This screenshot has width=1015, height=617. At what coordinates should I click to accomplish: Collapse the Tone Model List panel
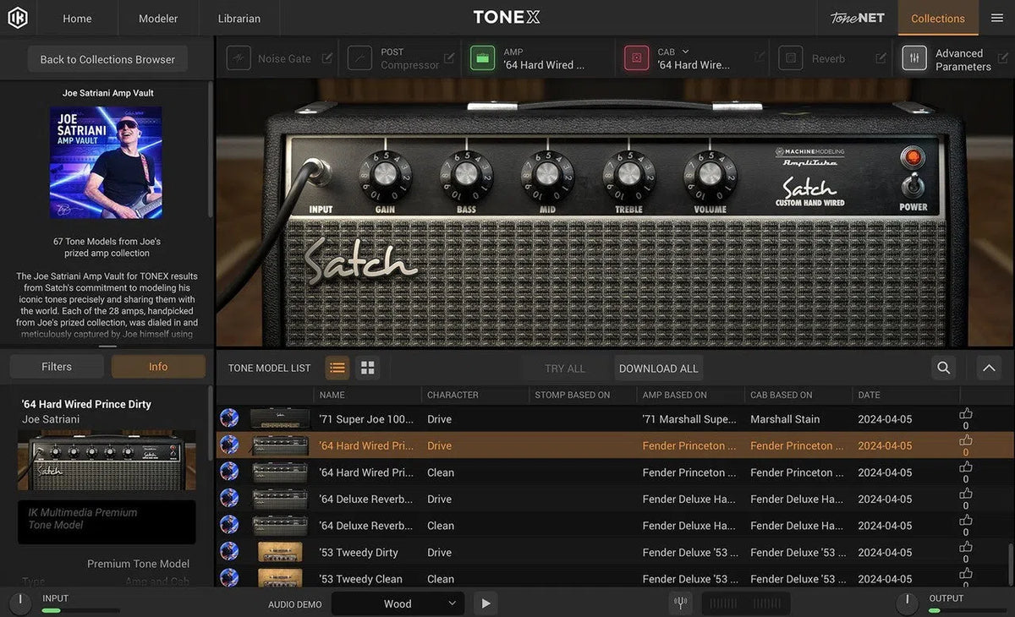click(x=988, y=368)
